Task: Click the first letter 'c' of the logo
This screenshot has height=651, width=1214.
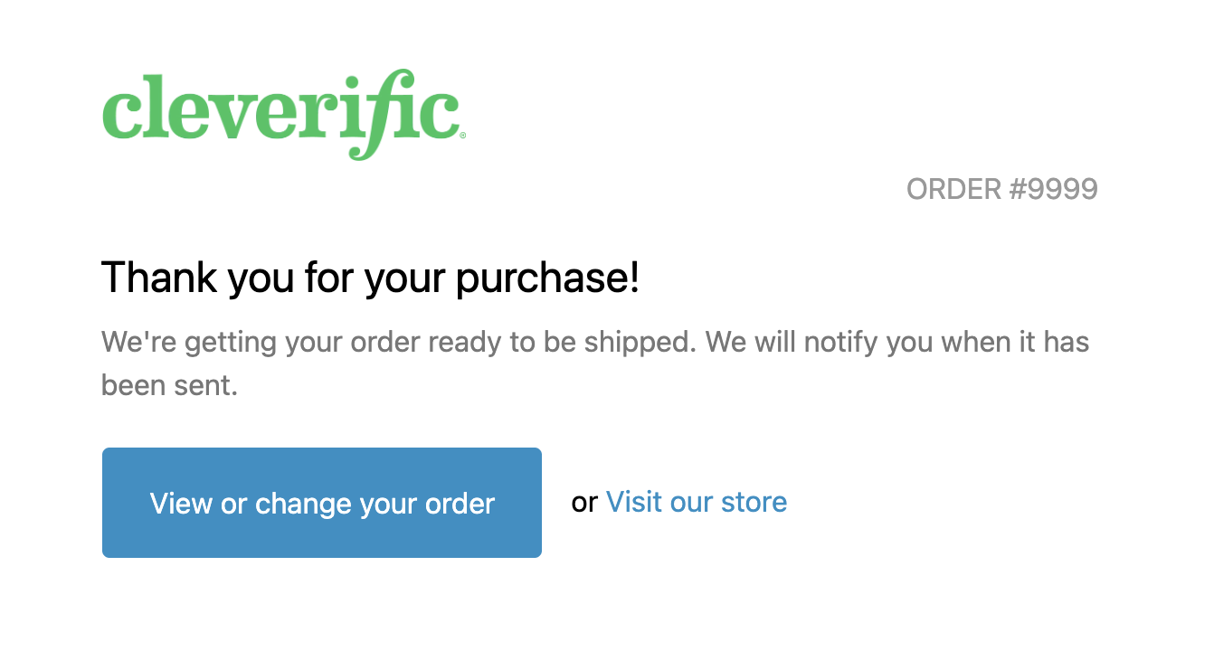Action: (122, 115)
